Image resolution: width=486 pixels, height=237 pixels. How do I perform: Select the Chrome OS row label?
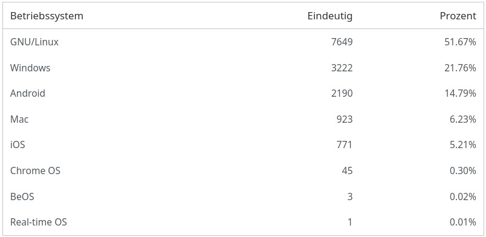[x=35, y=170]
